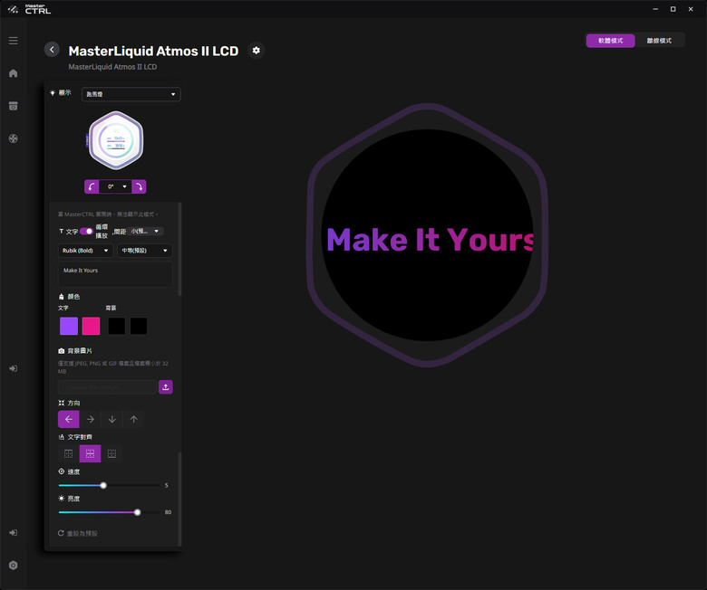Open the hamburger menu in the sidebar
The width and height of the screenshot is (707, 590).
tap(13, 41)
